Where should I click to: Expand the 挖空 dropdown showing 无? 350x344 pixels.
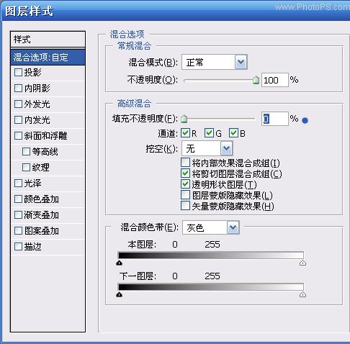click(207, 148)
